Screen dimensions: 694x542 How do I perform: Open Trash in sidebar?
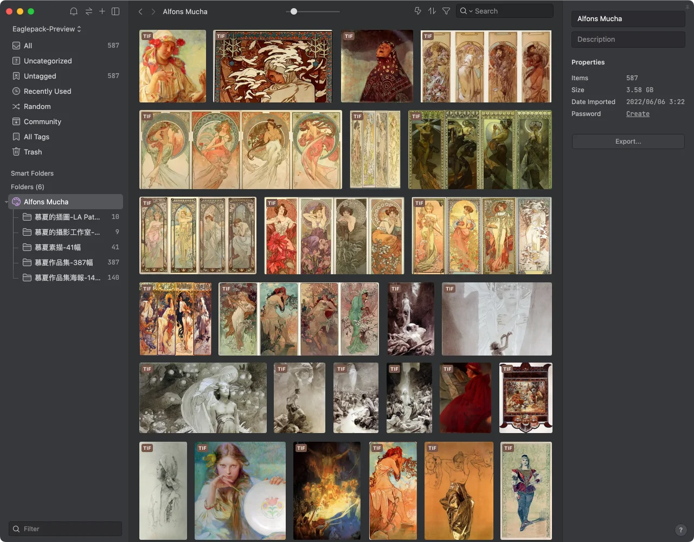point(66,152)
